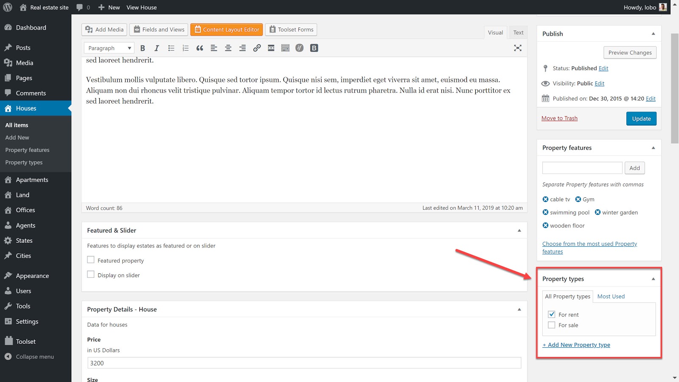Switch to the Text editor tab
Image resolution: width=679 pixels, height=382 pixels.
coord(518,33)
